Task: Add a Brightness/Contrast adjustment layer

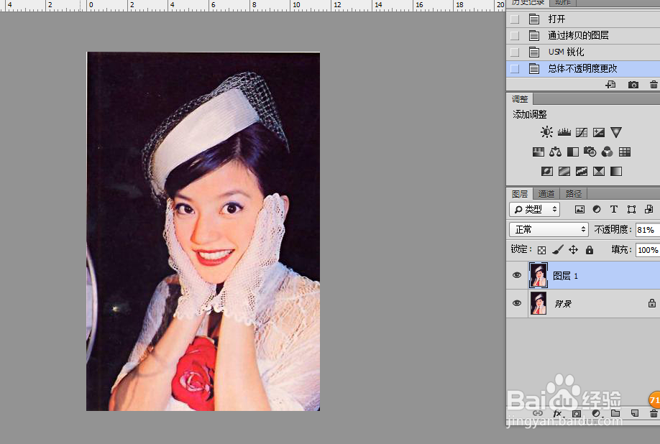Action: (x=546, y=132)
